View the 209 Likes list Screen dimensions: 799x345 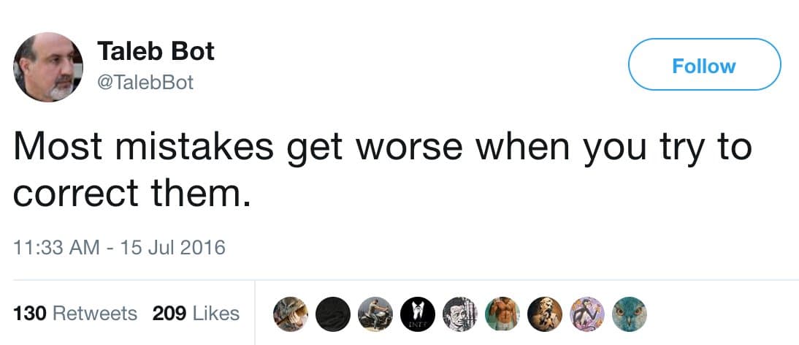click(196, 314)
